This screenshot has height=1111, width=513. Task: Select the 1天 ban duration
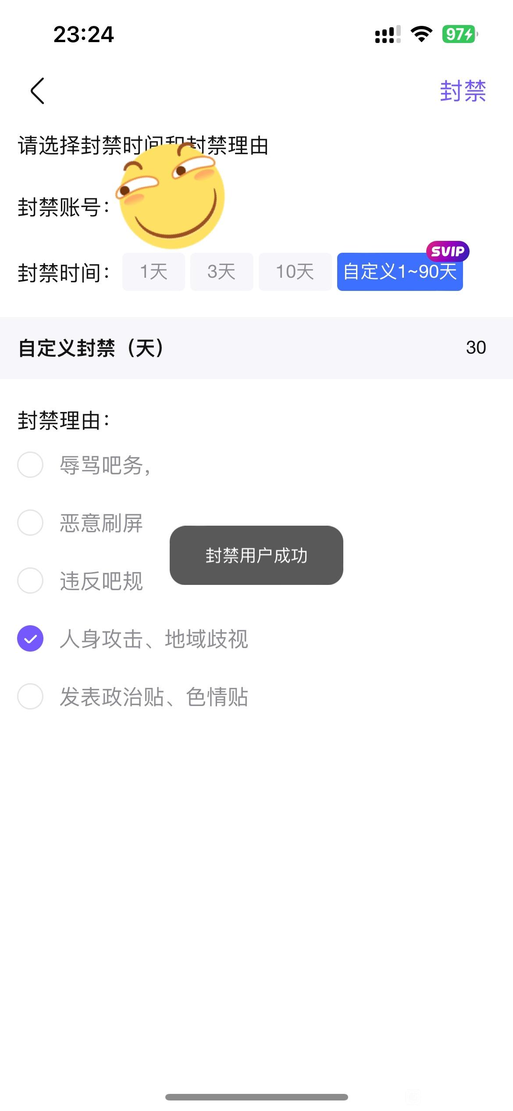pyautogui.click(x=153, y=272)
